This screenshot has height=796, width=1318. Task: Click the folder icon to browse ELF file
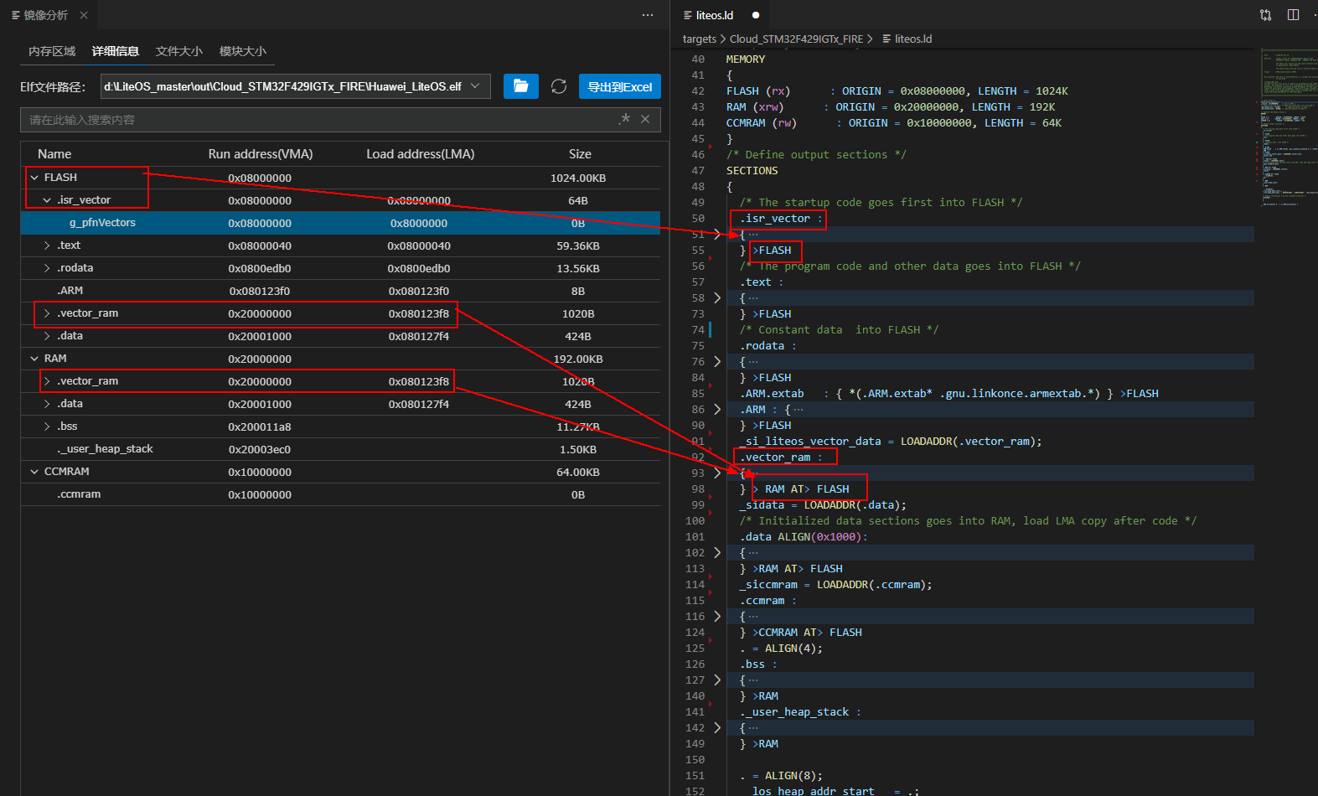point(520,86)
